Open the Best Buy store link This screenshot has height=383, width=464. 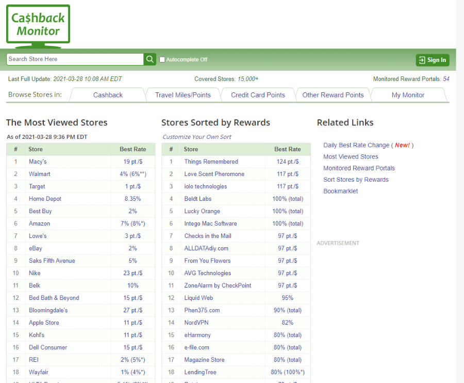click(x=40, y=211)
